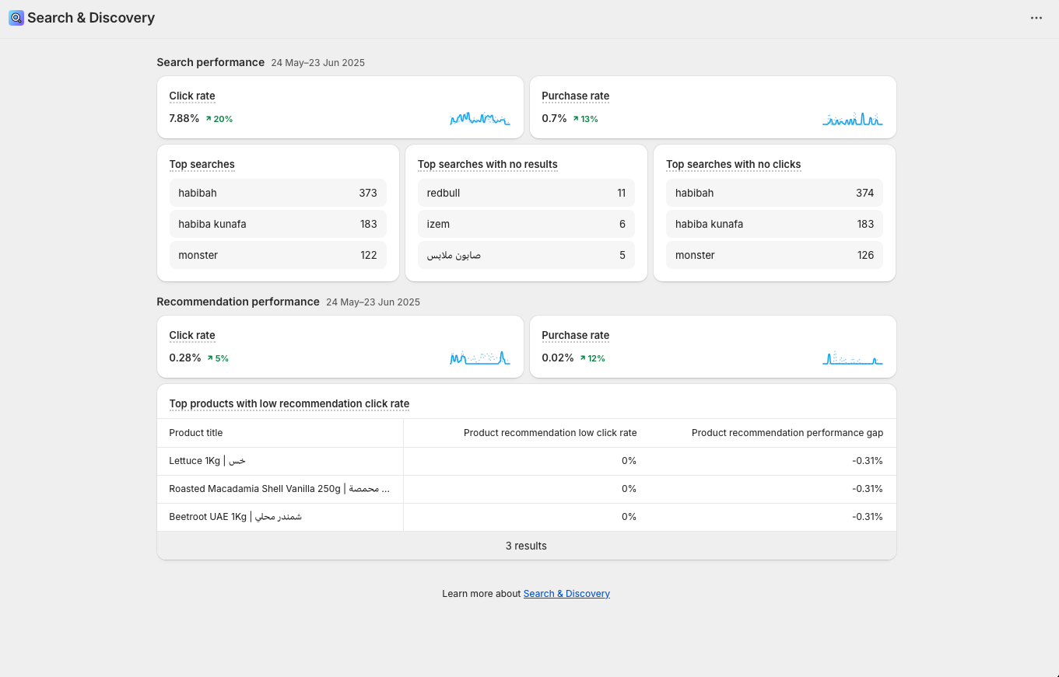Click the -0.31% performance gap for Lettuce 1Kg
The width and height of the screenshot is (1059, 677).
coord(868,461)
